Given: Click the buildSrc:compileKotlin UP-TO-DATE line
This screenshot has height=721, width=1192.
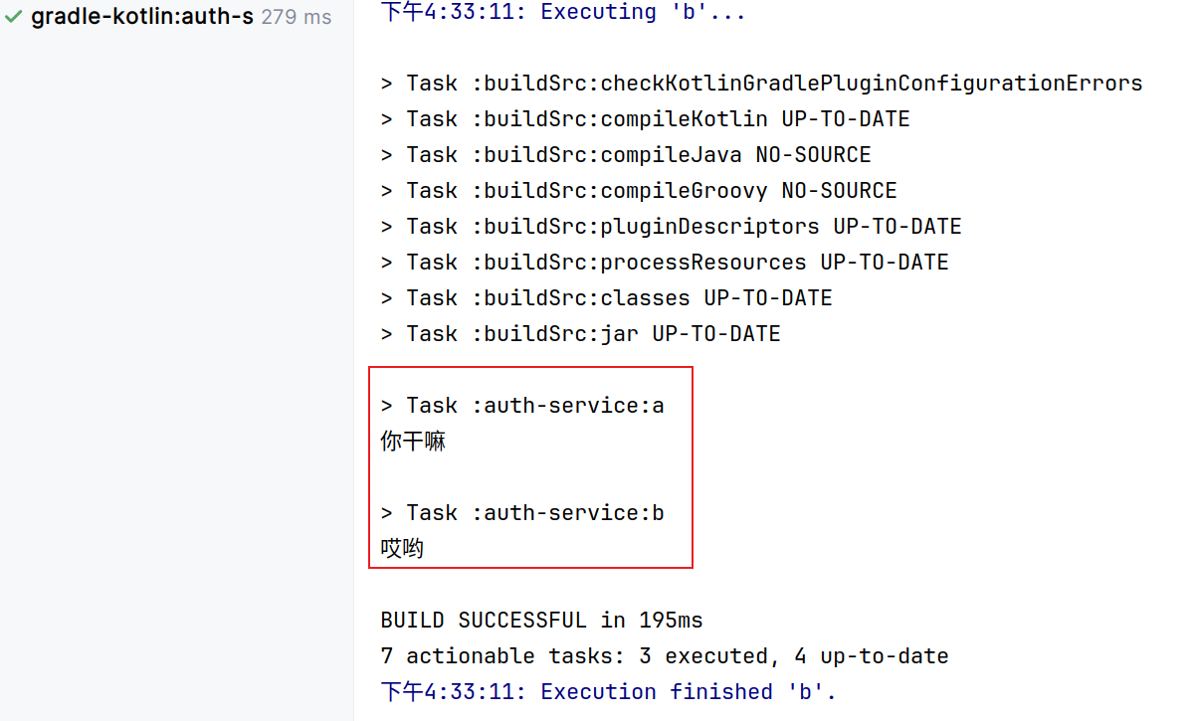Looking at the screenshot, I should (x=645, y=119).
